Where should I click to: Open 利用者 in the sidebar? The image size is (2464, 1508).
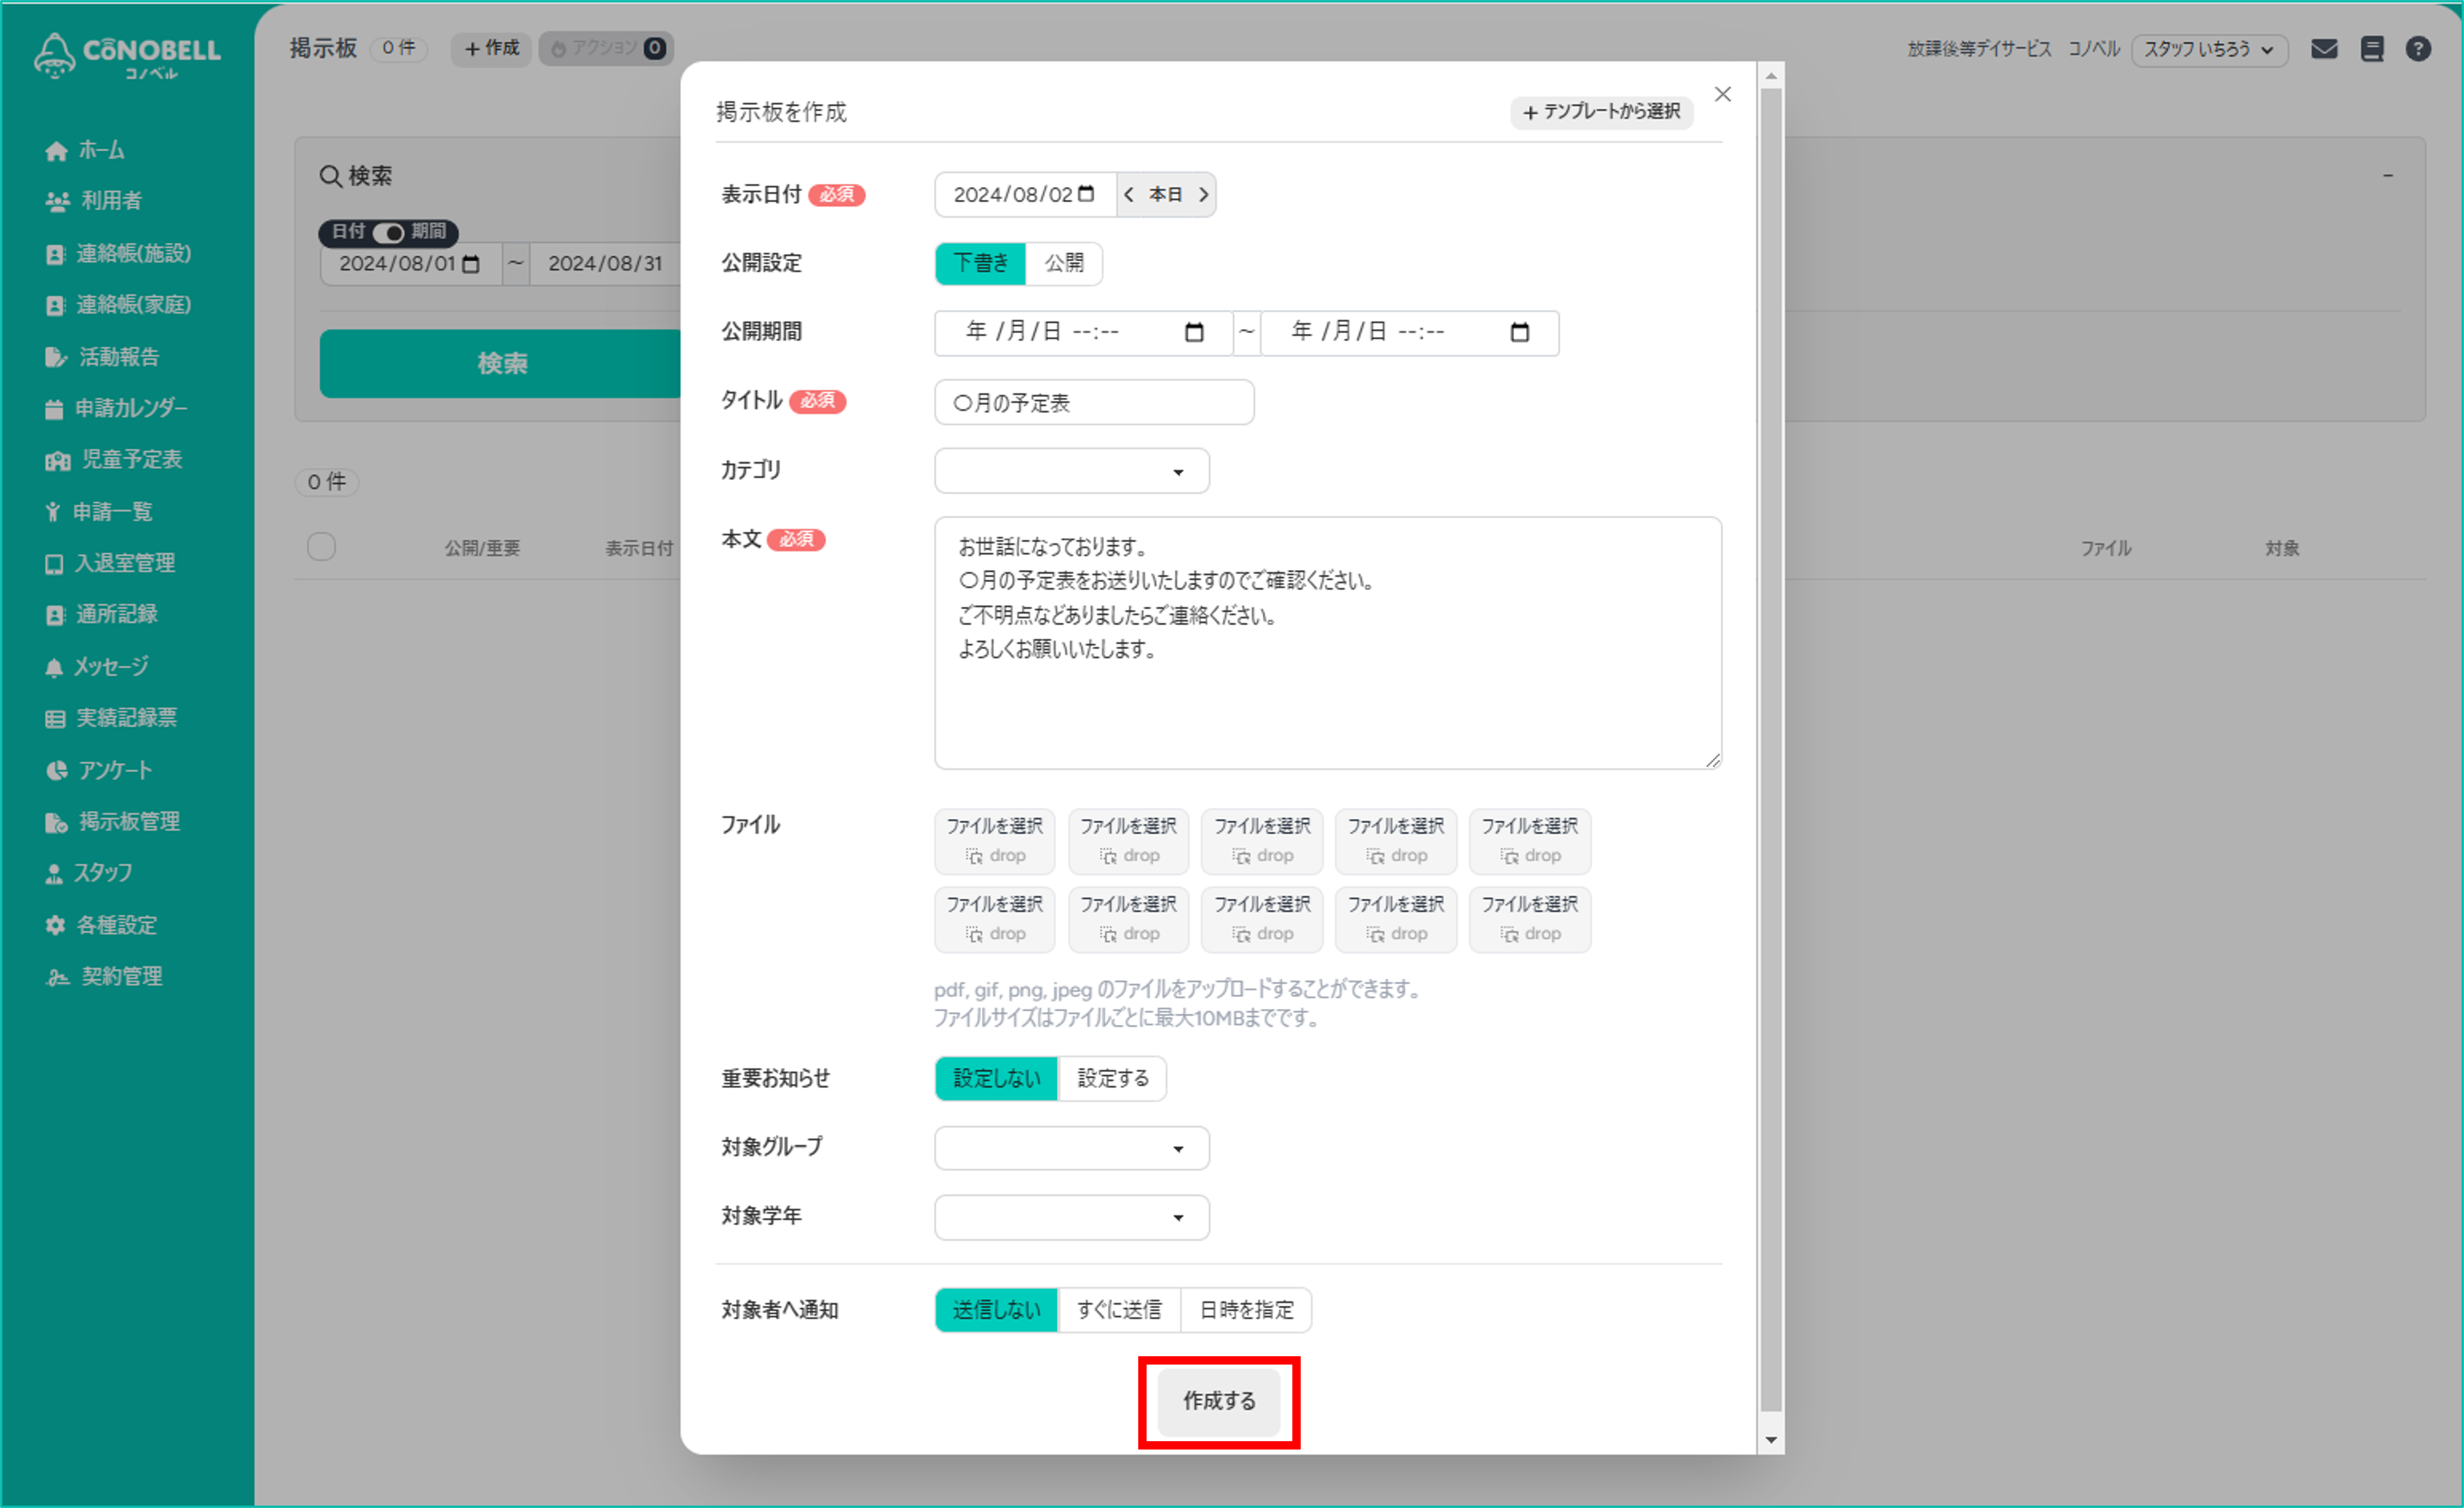(94, 201)
